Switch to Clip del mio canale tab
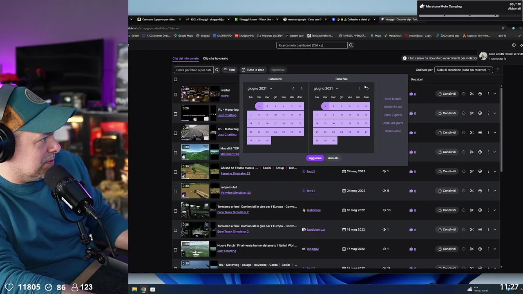 186,58
